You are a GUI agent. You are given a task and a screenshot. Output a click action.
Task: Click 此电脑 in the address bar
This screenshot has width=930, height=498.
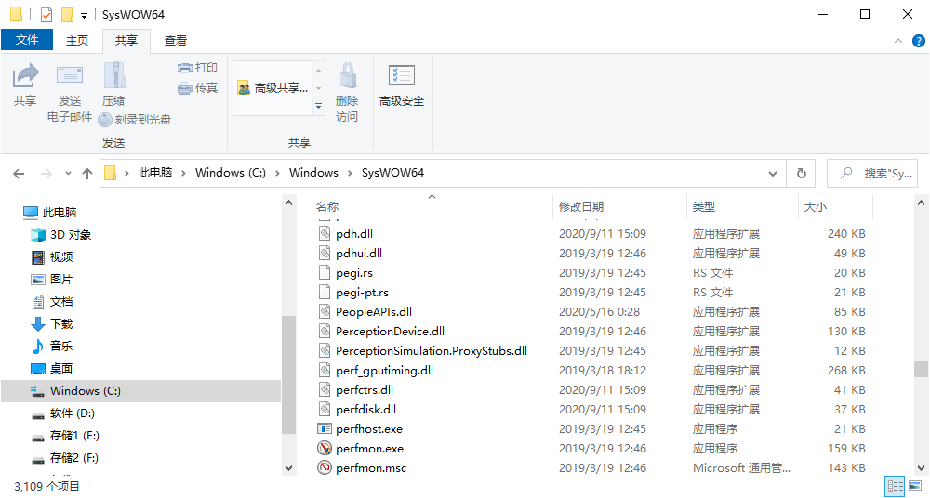[x=154, y=173]
